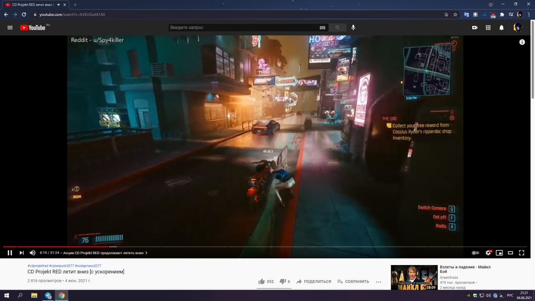Select the 'CD Projekt RED летит вниз' tab
Screen dimensions: 535x301
click(35, 4)
